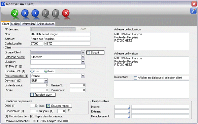198x124 pixels.
Task: Click the sur jours field
Action: pyautogui.click(x=61, y=111)
